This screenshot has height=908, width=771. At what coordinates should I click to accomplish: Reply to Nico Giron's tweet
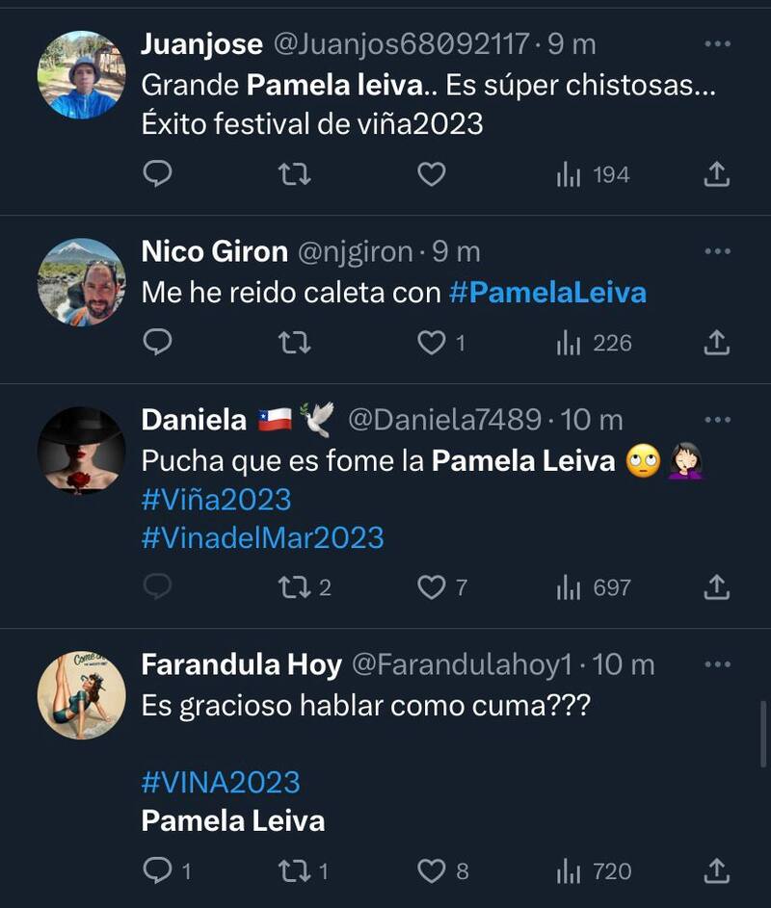[x=157, y=342]
